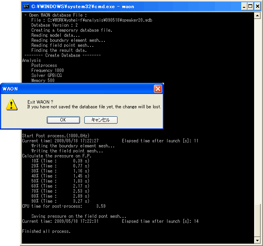The image size is (263, 246).
Task: Click 'Elapsed time after launch [s]: 14' text
Action: (160, 221)
